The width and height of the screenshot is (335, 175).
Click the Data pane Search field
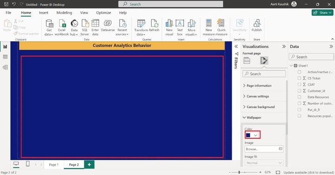[x=311, y=57]
